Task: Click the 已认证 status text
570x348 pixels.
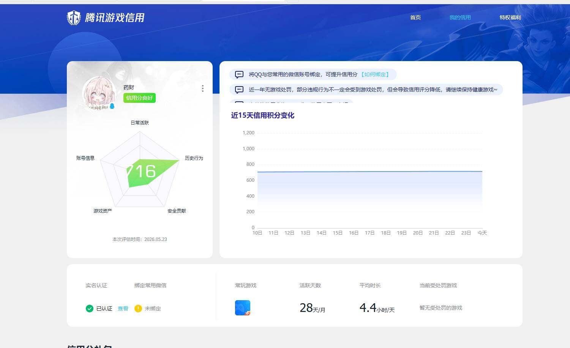Action: (x=104, y=309)
